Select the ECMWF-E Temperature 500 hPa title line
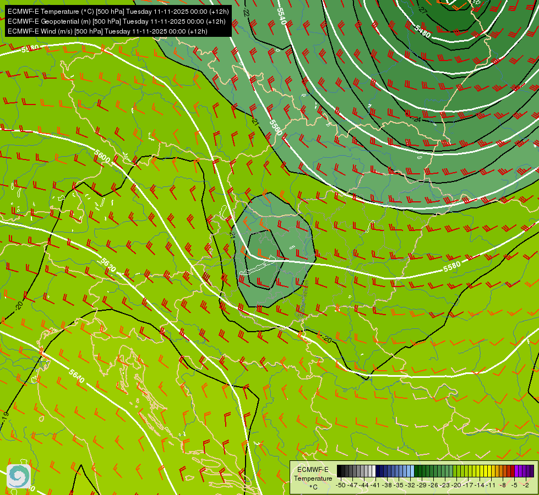 118,12
